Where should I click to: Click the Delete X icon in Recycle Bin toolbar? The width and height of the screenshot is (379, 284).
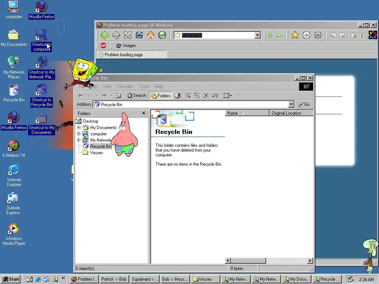(206, 96)
